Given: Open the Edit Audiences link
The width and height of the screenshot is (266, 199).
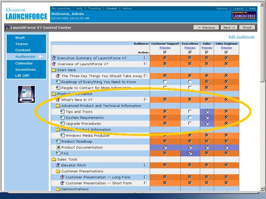Looking at the screenshot, I should (x=242, y=36).
